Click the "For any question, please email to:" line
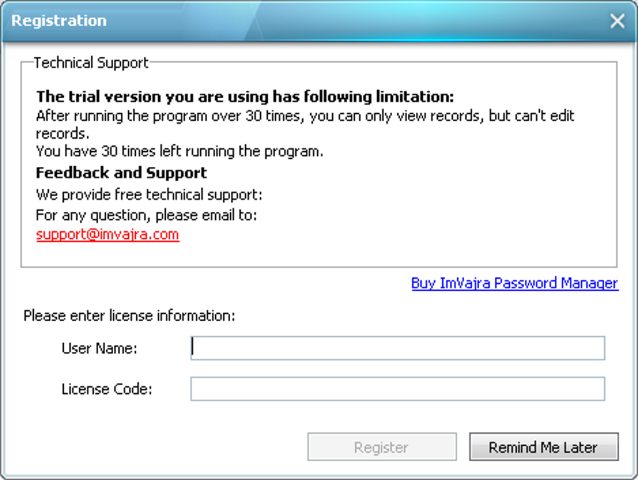Viewport: 638px width, 480px height. click(x=146, y=215)
